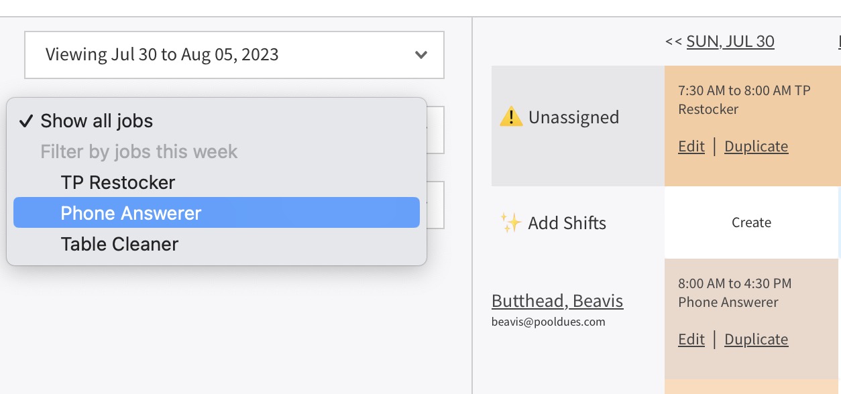Open the Butthead, Beavis employee link
841x394 pixels.
(557, 301)
